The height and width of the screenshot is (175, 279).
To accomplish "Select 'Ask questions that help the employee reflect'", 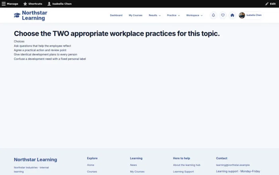I will pyautogui.click(x=42, y=46).
